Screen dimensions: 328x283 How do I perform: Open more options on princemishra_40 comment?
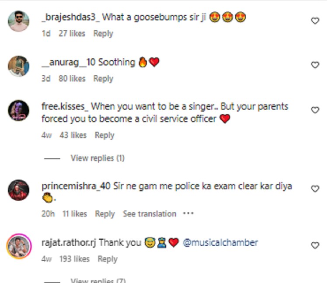(x=188, y=214)
